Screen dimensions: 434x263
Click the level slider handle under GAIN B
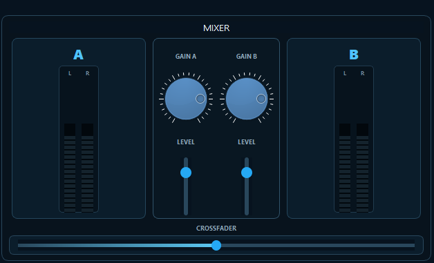[247, 173]
